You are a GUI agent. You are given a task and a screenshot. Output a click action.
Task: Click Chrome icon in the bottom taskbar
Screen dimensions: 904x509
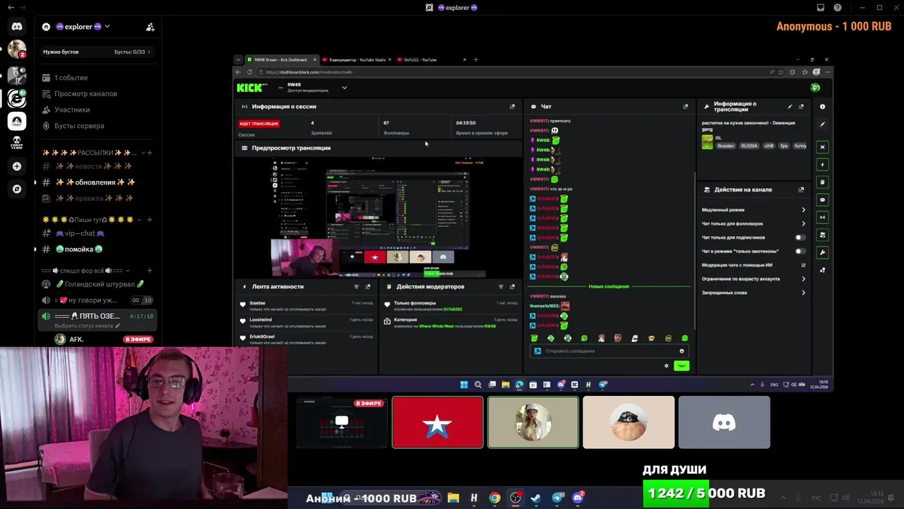pyautogui.click(x=495, y=498)
